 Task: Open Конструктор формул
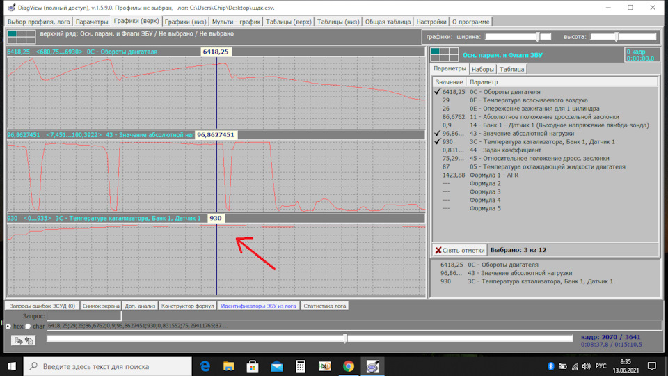[187, 306]
